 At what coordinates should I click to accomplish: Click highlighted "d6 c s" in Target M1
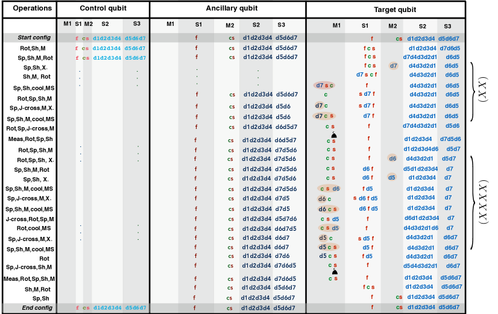point(328,209)
